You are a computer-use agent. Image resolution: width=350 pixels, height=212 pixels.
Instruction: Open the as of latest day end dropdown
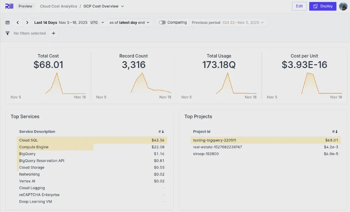point(129,22)
